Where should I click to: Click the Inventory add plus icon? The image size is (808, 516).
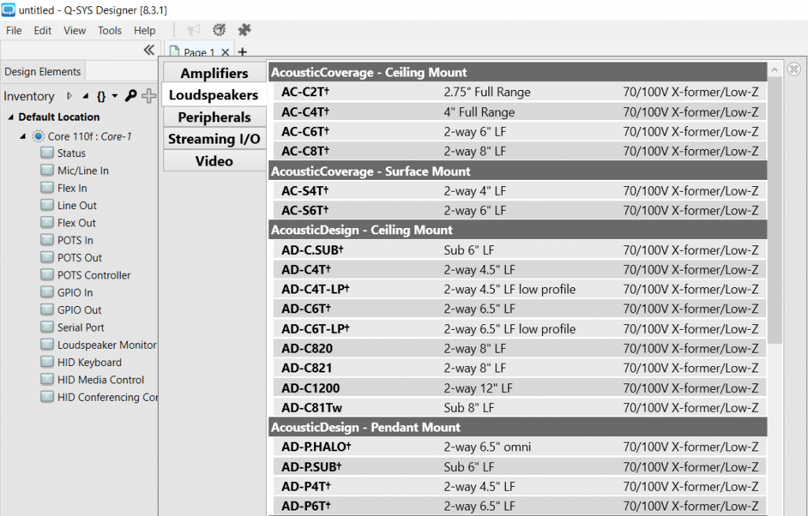(x=148, y=95)
